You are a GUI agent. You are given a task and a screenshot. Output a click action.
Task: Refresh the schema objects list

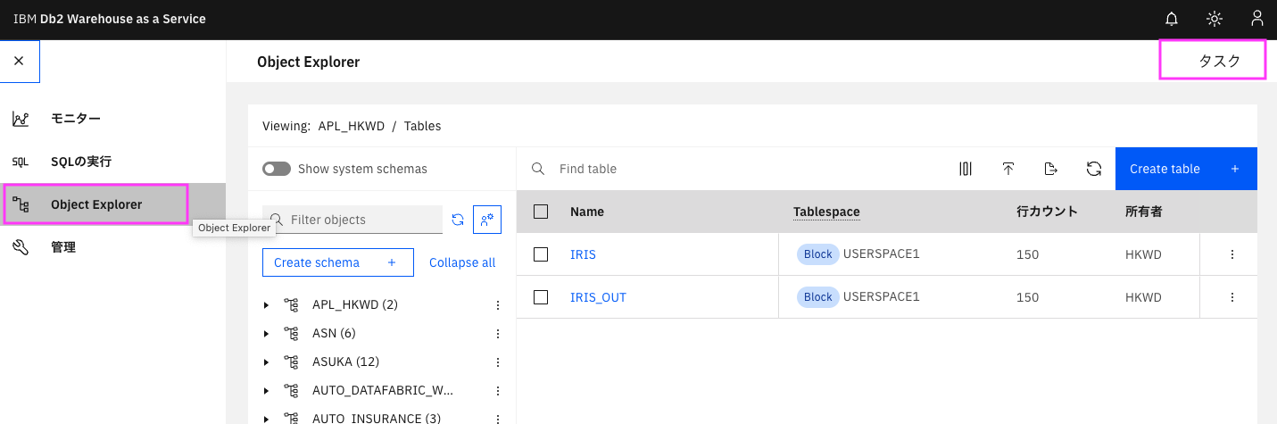[458, 220]
